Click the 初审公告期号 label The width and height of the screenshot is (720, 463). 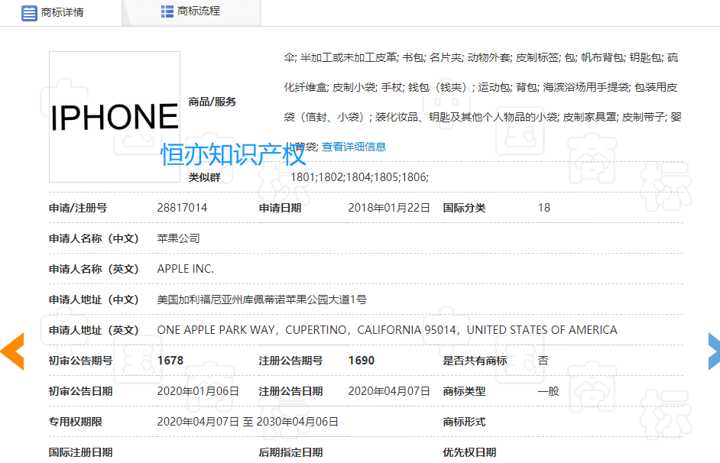click(80, 361)
